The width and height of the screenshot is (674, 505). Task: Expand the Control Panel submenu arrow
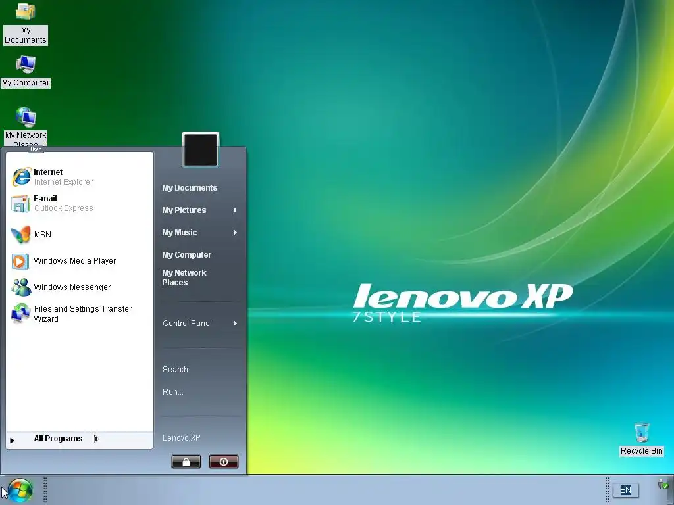click(236, 323)
